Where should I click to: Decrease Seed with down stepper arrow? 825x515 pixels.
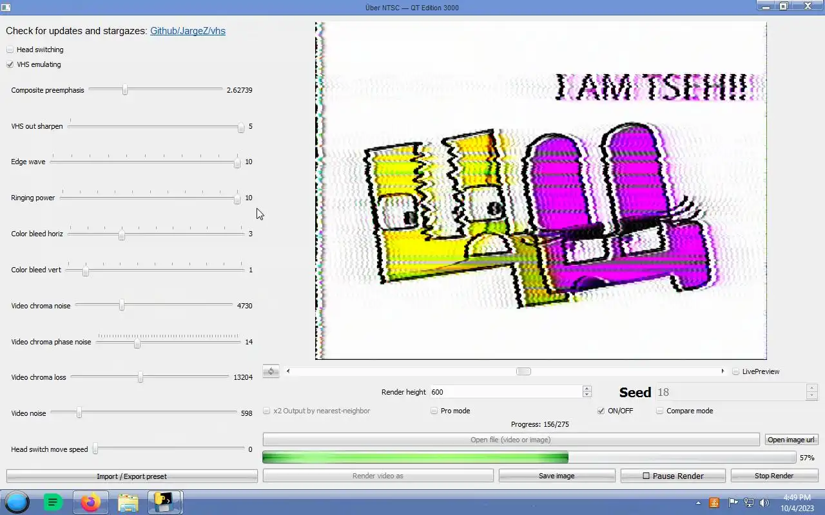[812, 397]
